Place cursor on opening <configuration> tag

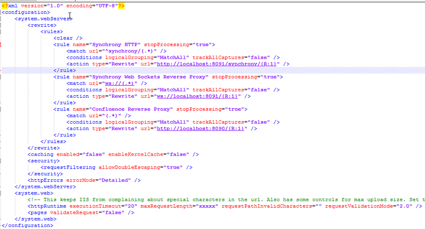tap(26, 12)
